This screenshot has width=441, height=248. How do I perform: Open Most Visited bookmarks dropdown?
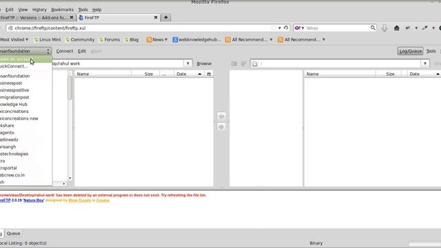click(x=14, y=40)
